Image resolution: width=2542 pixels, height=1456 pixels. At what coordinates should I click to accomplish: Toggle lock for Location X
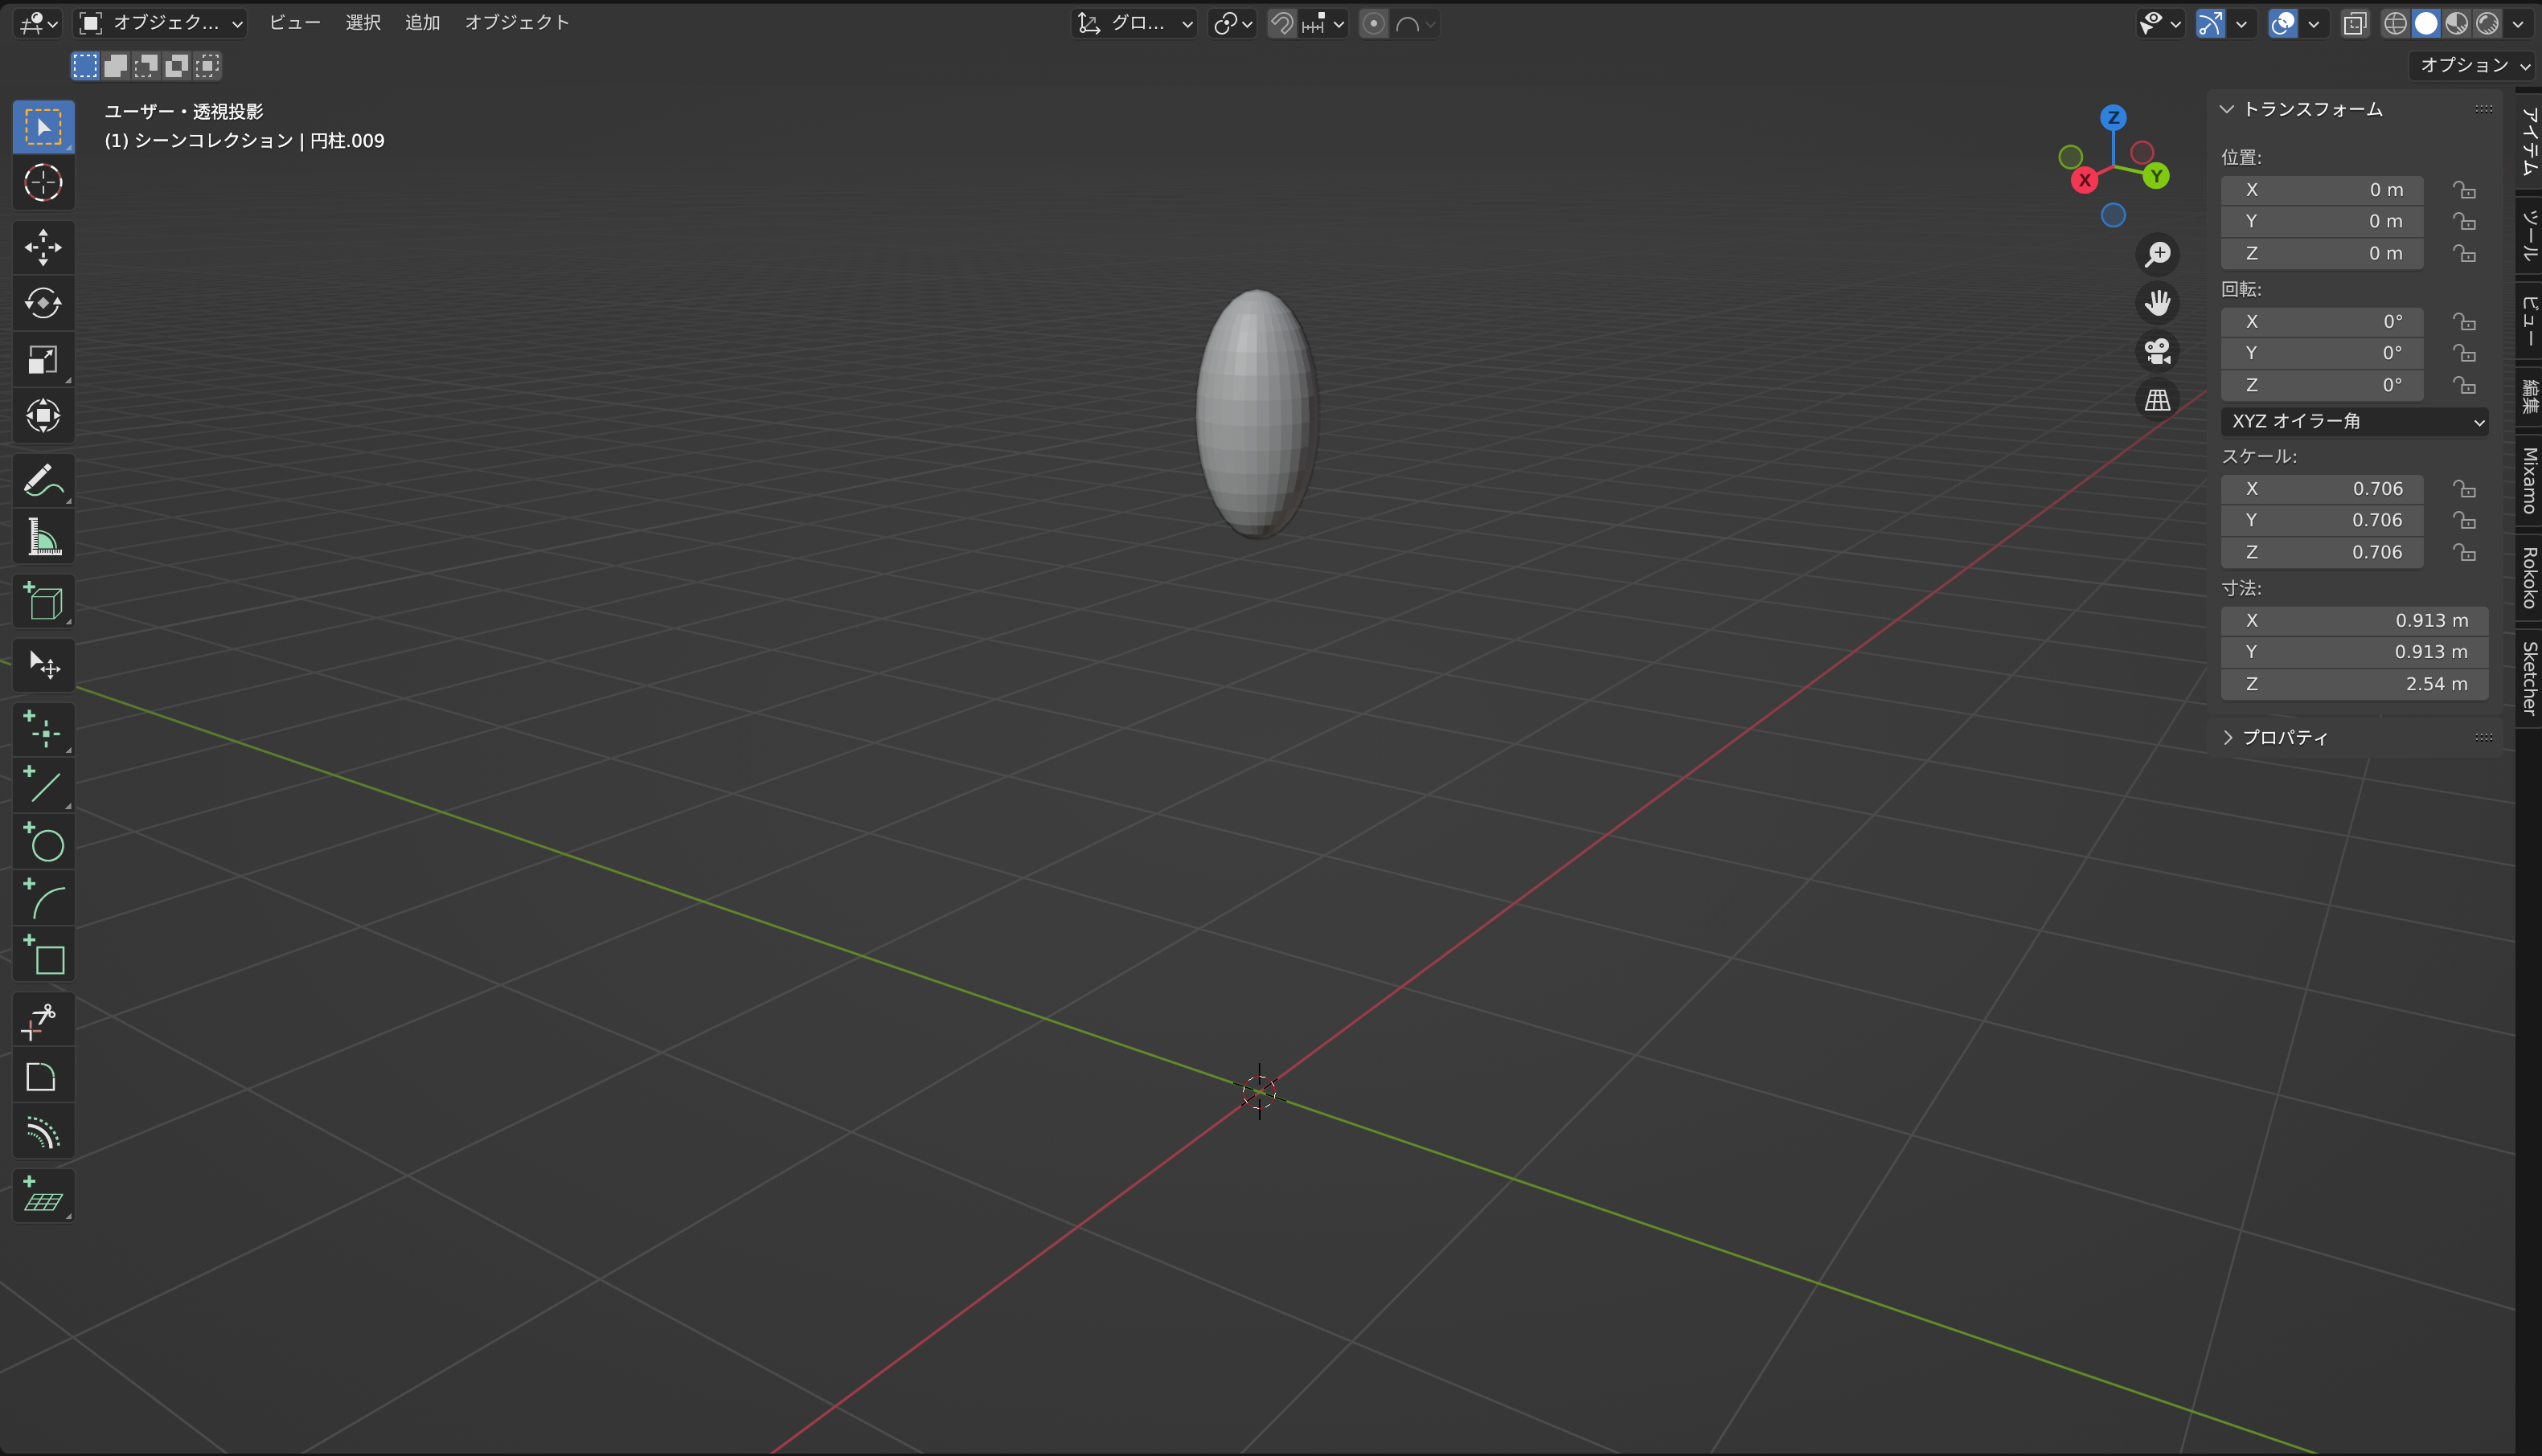[x=2464, y=189]
